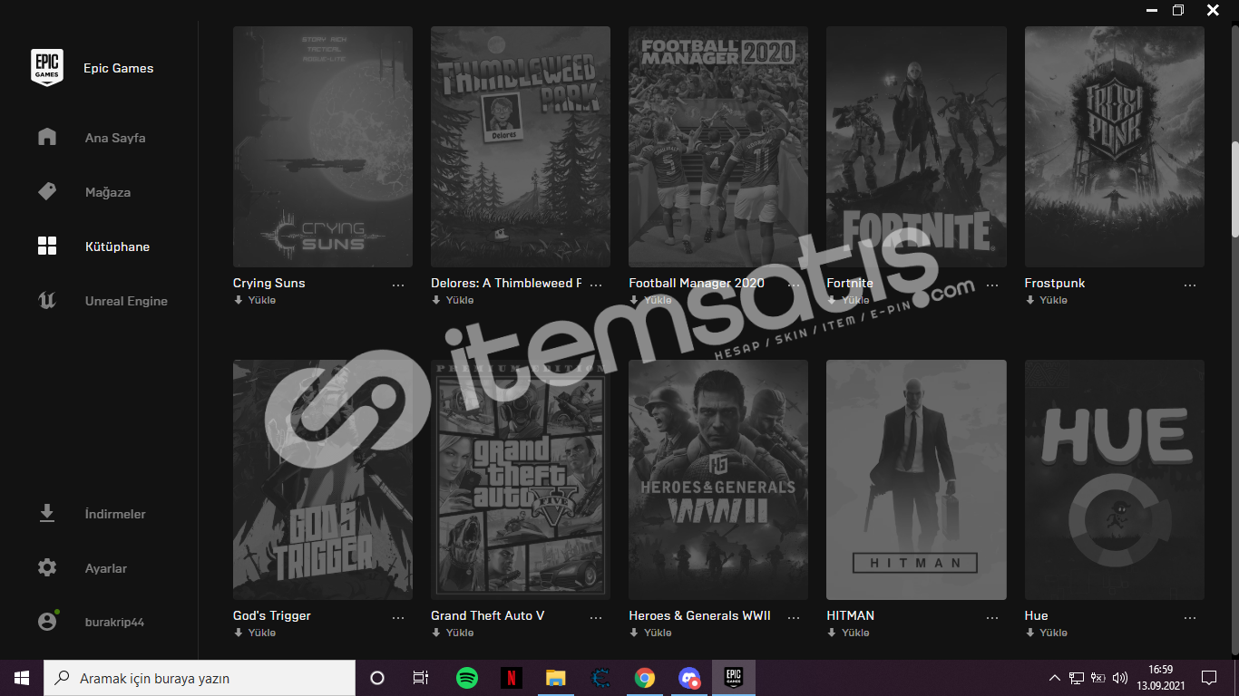
Task: Click the Heroes & Generals WWII cover
Action: (718, 479)
